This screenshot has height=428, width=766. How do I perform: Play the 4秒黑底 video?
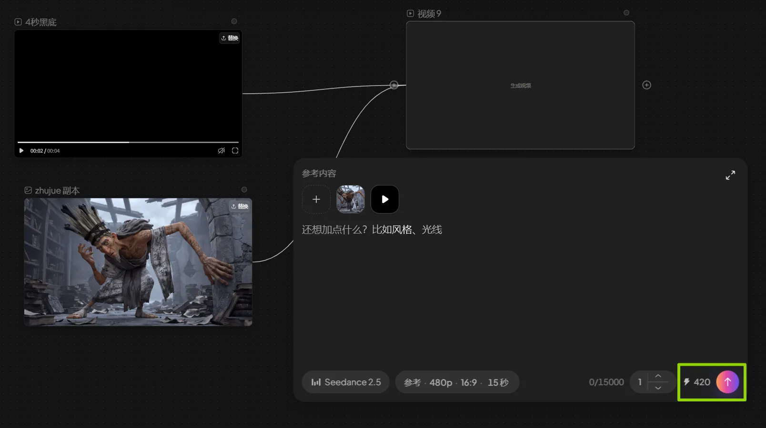(x=21, y=151)
